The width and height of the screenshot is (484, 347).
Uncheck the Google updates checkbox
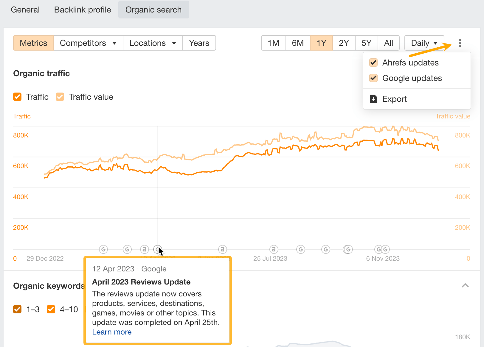coord(373,78)
